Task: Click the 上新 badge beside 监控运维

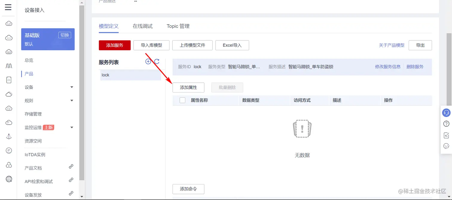Action: click(x=48, y=128)
